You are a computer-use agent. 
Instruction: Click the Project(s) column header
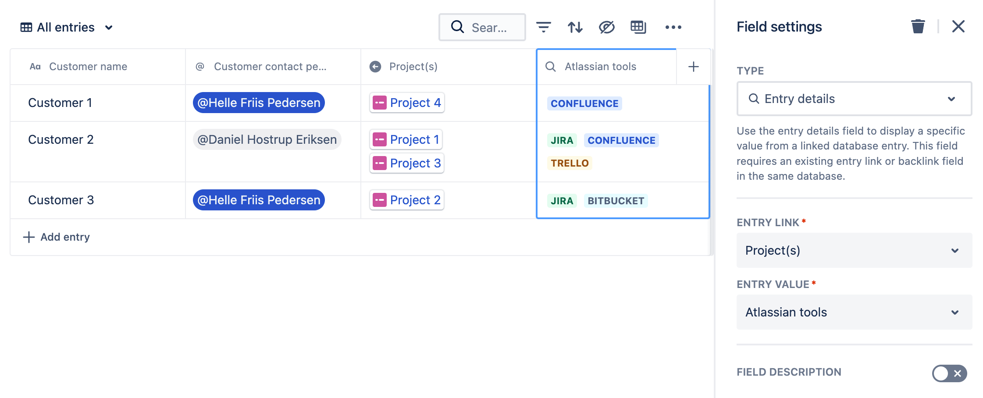(449, 67)
